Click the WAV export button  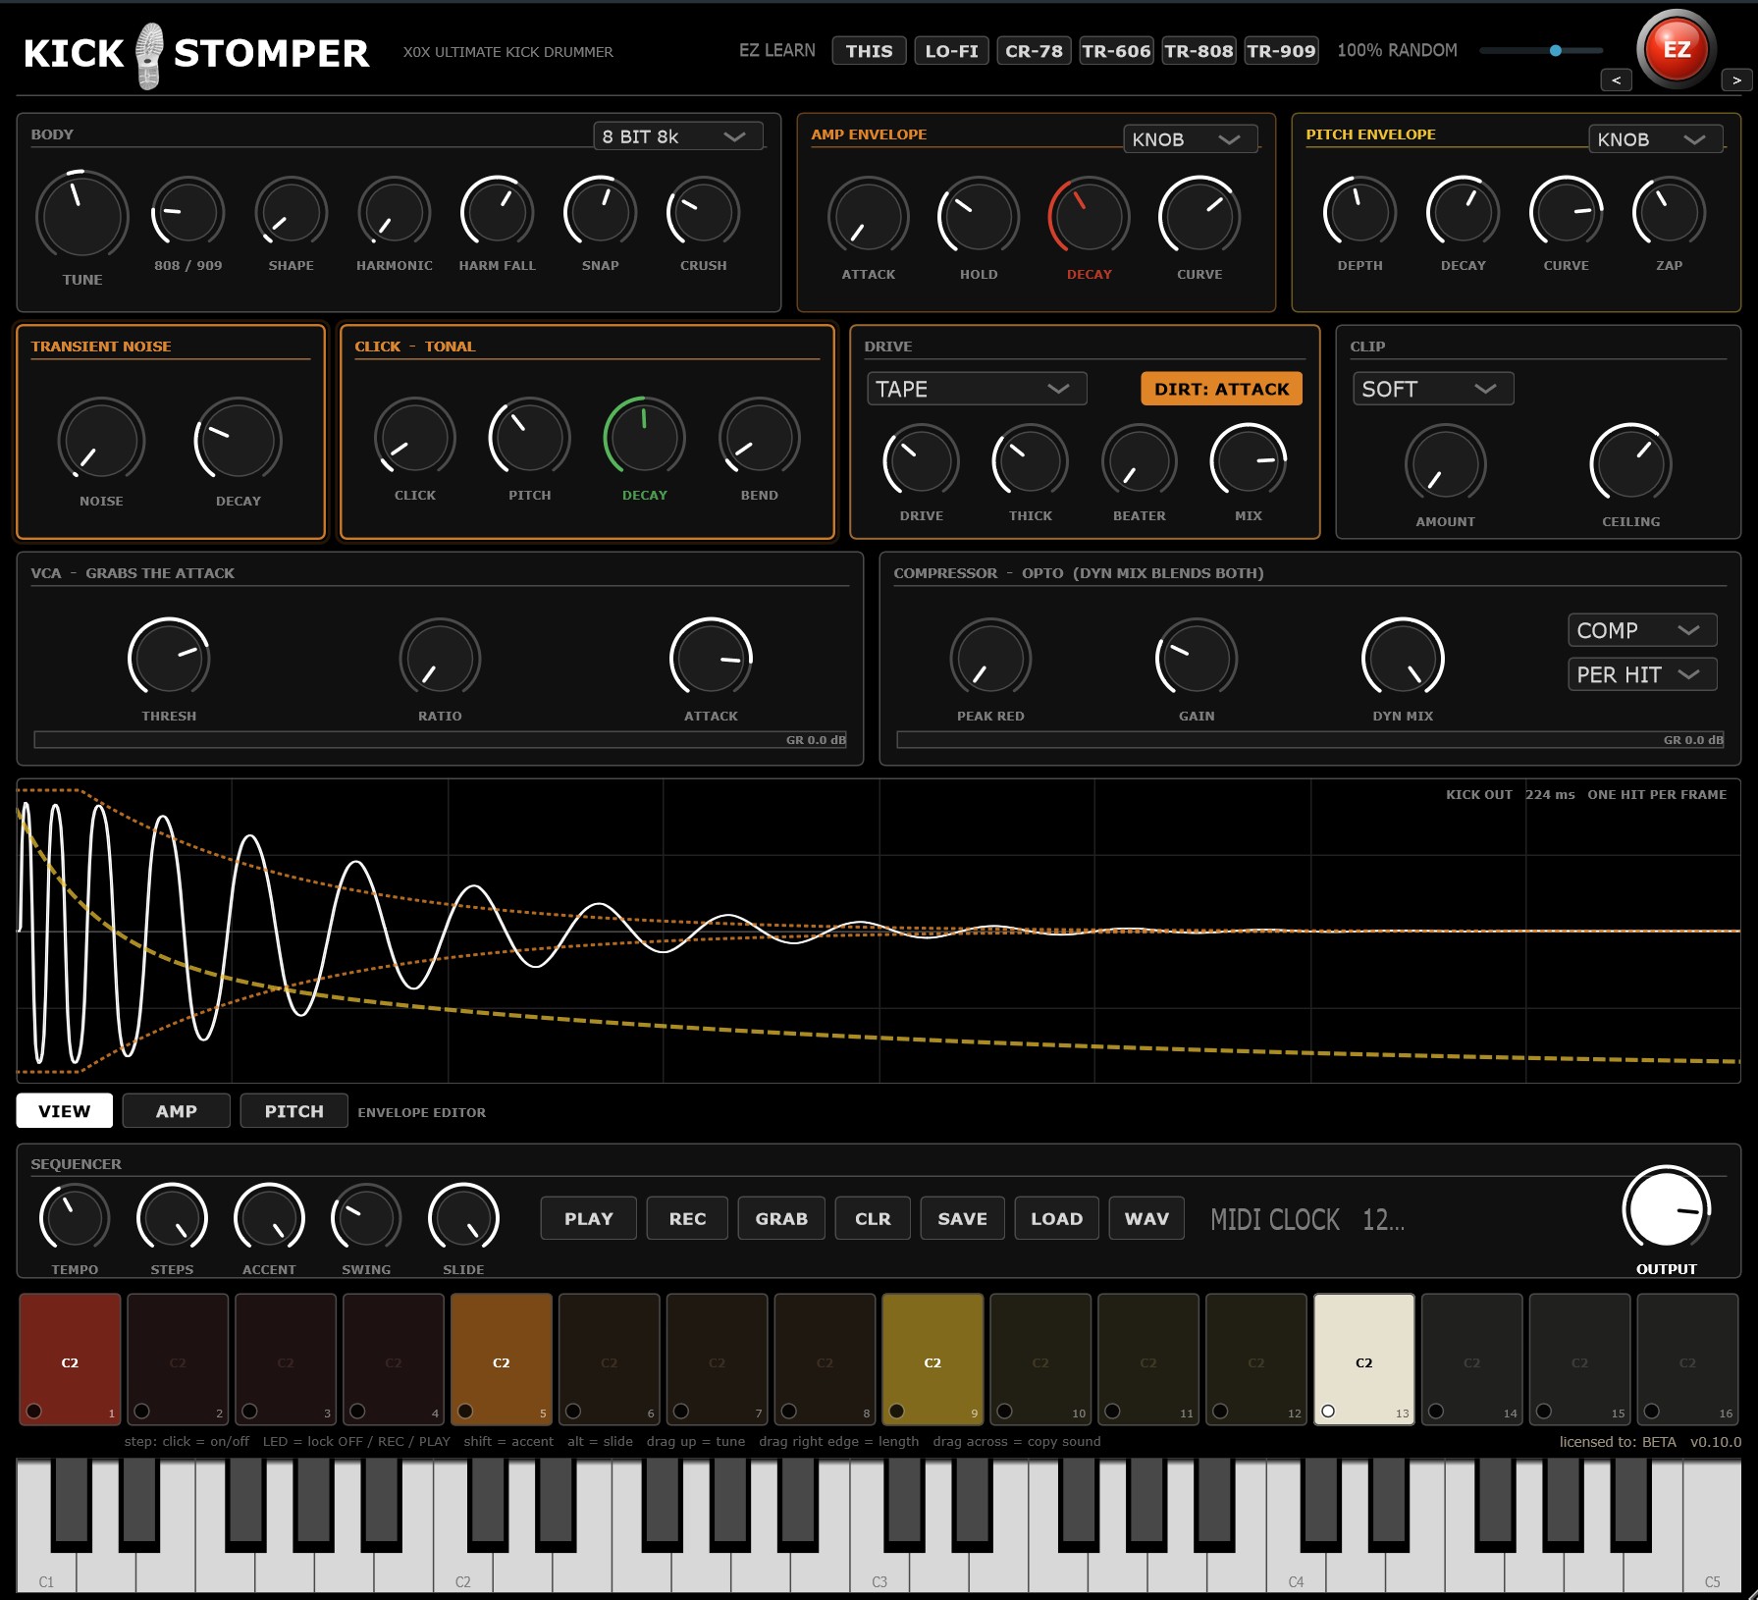pos(1147,1218)
